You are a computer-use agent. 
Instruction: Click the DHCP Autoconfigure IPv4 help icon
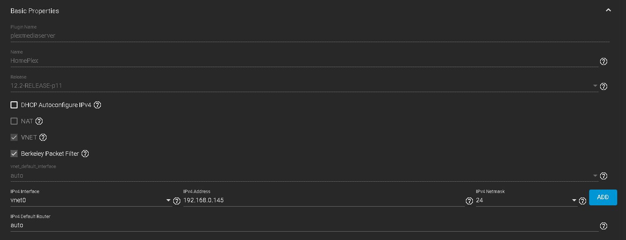click(x=97, y=105)
